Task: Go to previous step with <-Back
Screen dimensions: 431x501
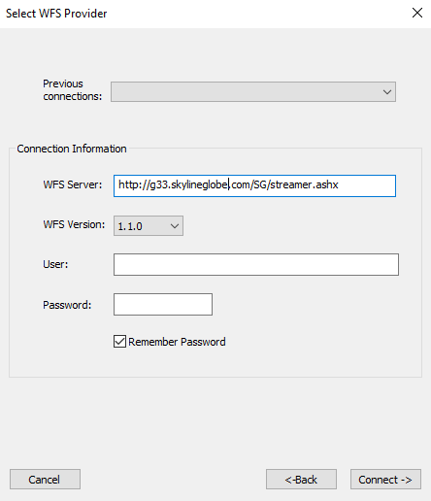Action: pos(301,480)
